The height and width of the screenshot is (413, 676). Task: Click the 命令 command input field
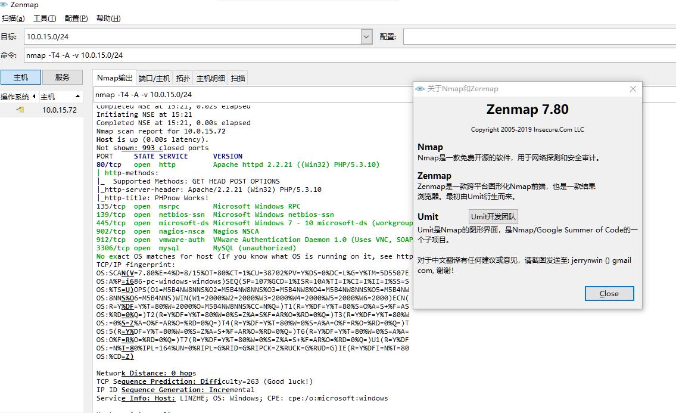[350, 55]
